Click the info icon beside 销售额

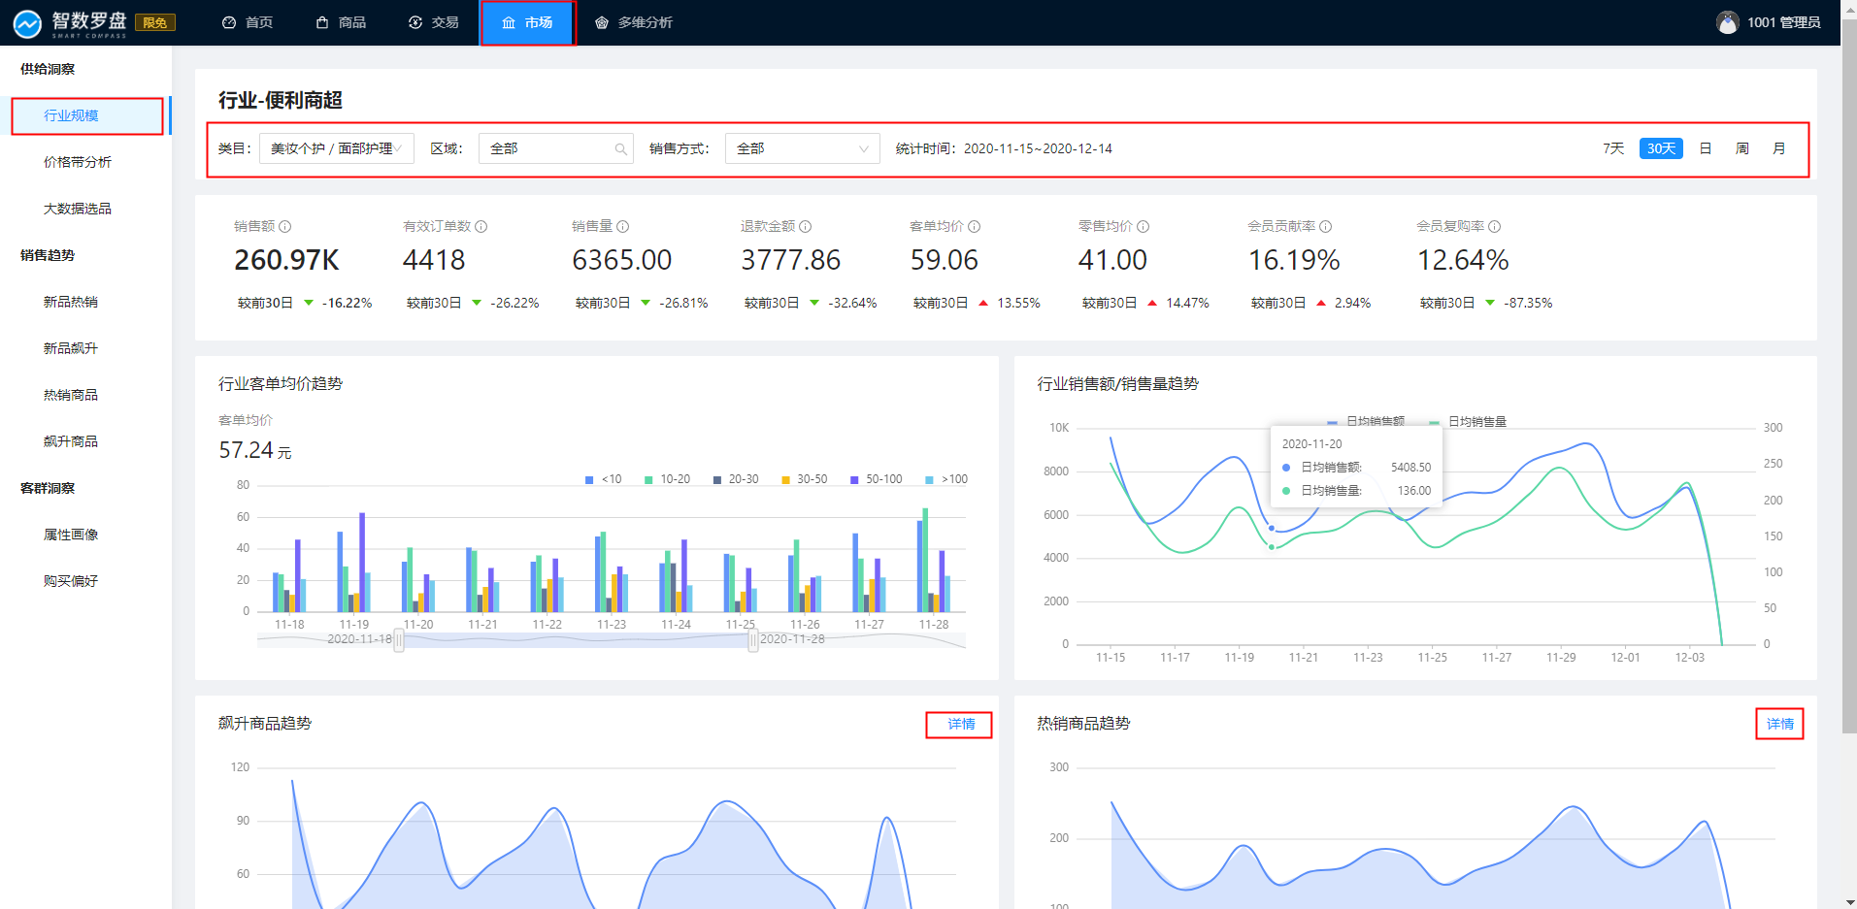pyautogui.click(x=285, y=226)
